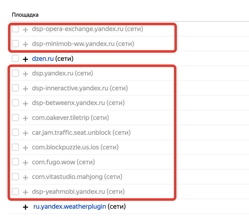The height and width of the screenshot is (217, 249).
Task: Click the plus icon next to com.oakever.tiletrip
Action: tap(25, 118)
